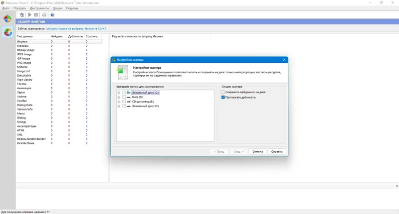Screen dimensions: 399x214
Task: Open the Помощь menu
Action: 72,8
